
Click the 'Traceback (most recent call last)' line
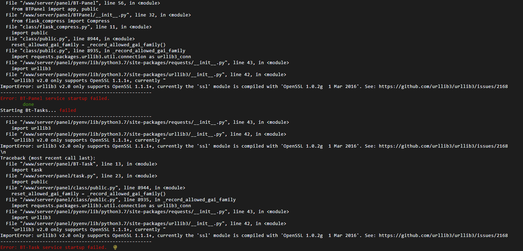point(48,158)
